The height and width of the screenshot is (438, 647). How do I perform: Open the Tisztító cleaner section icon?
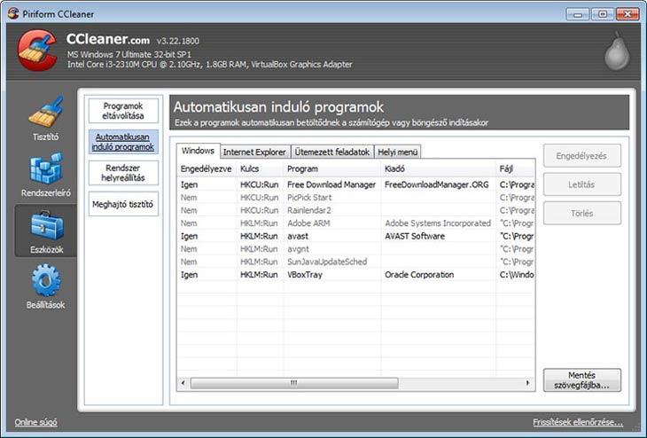tap(45, 115)
